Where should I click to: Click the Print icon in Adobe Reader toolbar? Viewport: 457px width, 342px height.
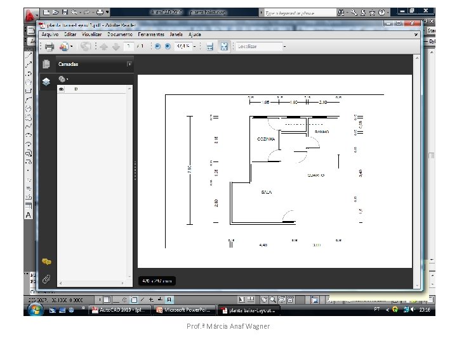tap(50, 46)
